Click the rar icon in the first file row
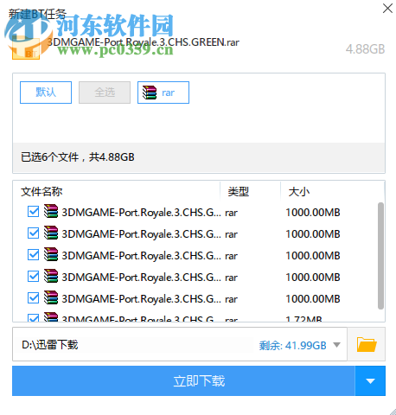This screenshot has height=415, width=396. coord(51,211)
